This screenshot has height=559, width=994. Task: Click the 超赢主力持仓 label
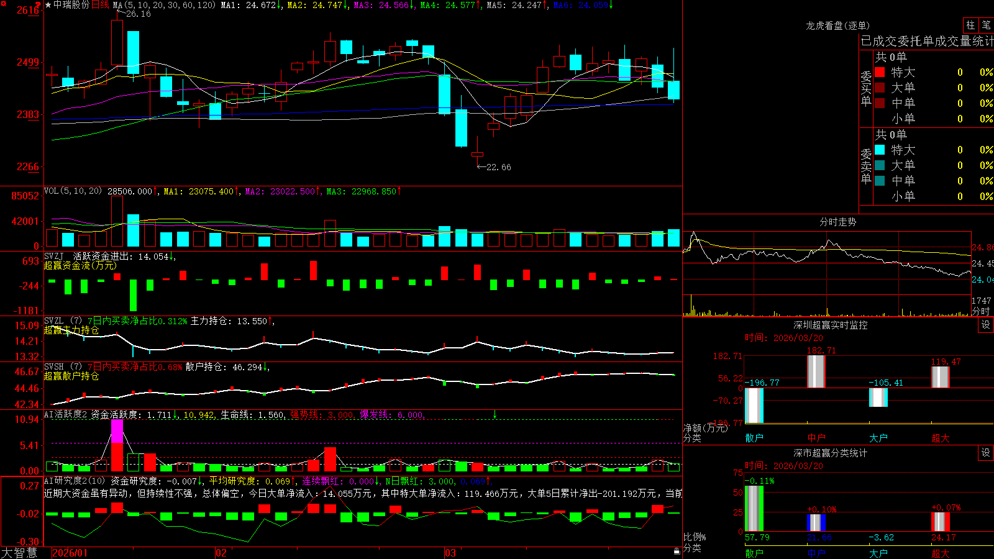click(x=71, y=330)
